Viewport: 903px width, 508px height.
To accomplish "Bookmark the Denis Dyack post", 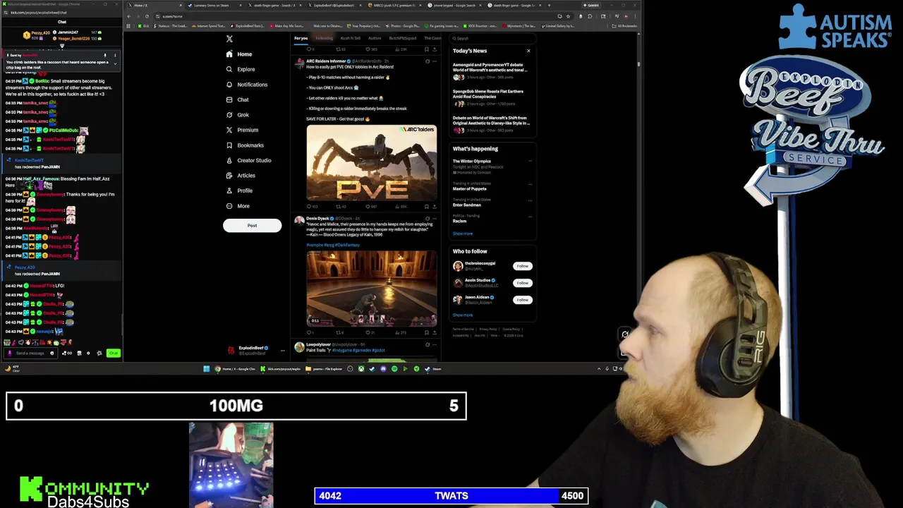I will pyautogui.click(x=427, y=332).
